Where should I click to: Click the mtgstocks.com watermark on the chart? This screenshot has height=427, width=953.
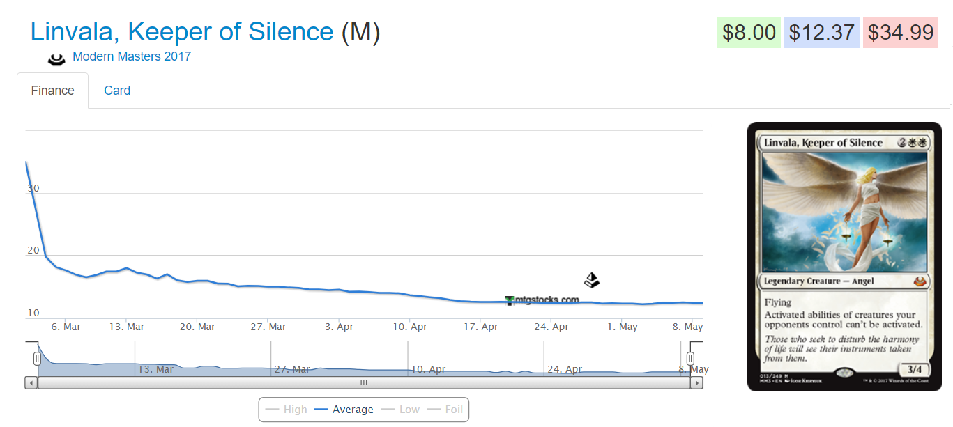pos(542,300)
